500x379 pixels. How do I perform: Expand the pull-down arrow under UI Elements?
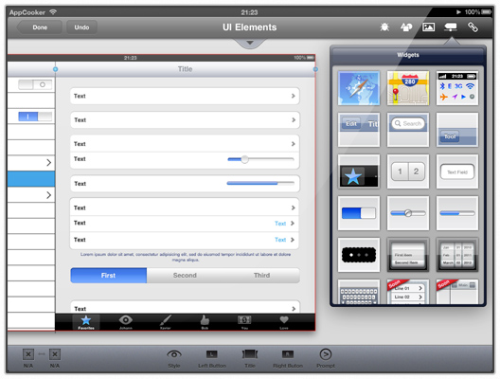(x=250, y=43)
